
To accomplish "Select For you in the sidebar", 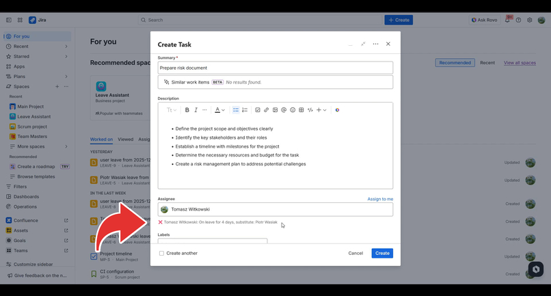I will pos(37,36).
